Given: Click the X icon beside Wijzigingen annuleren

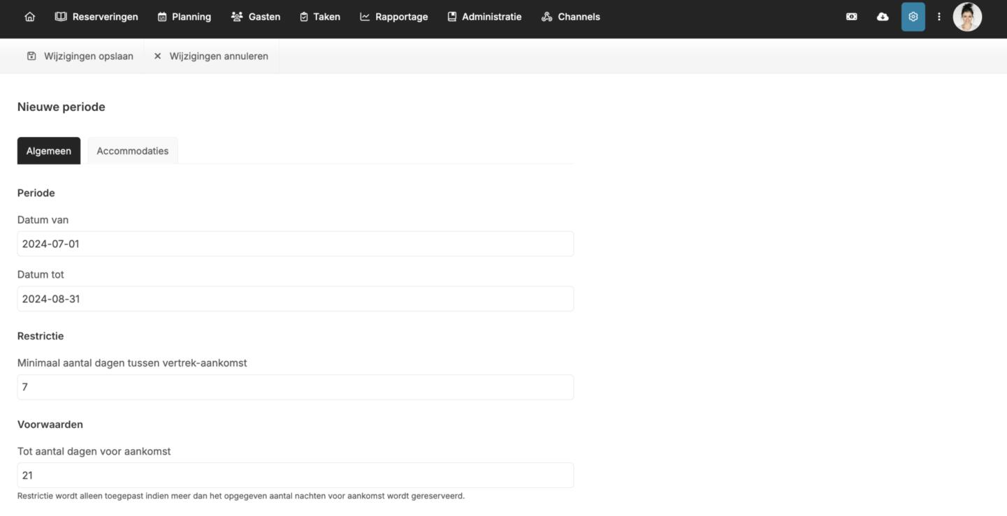Looking at the screenshot, I should click(x=157, y=56).
